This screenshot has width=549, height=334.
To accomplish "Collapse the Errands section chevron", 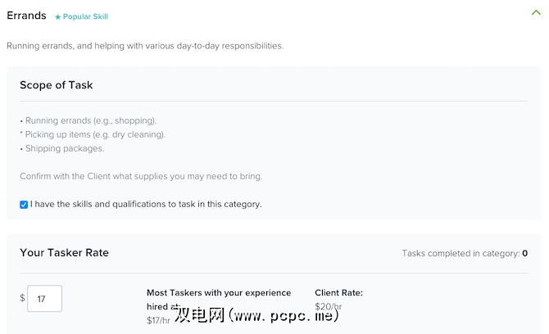I will click(536, 12).
